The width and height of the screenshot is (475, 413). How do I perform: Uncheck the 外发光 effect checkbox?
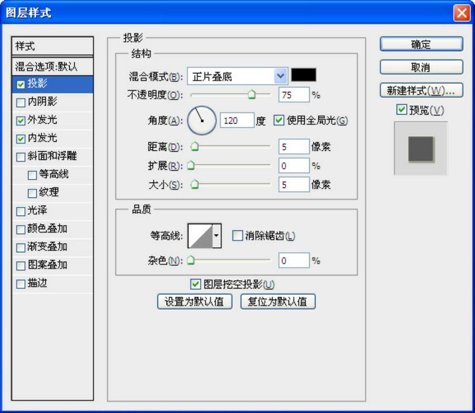[21, 121]
